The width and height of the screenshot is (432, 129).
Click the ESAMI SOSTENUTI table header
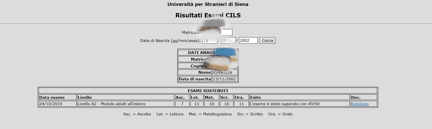pyautogui.click(x=208, y=91)
